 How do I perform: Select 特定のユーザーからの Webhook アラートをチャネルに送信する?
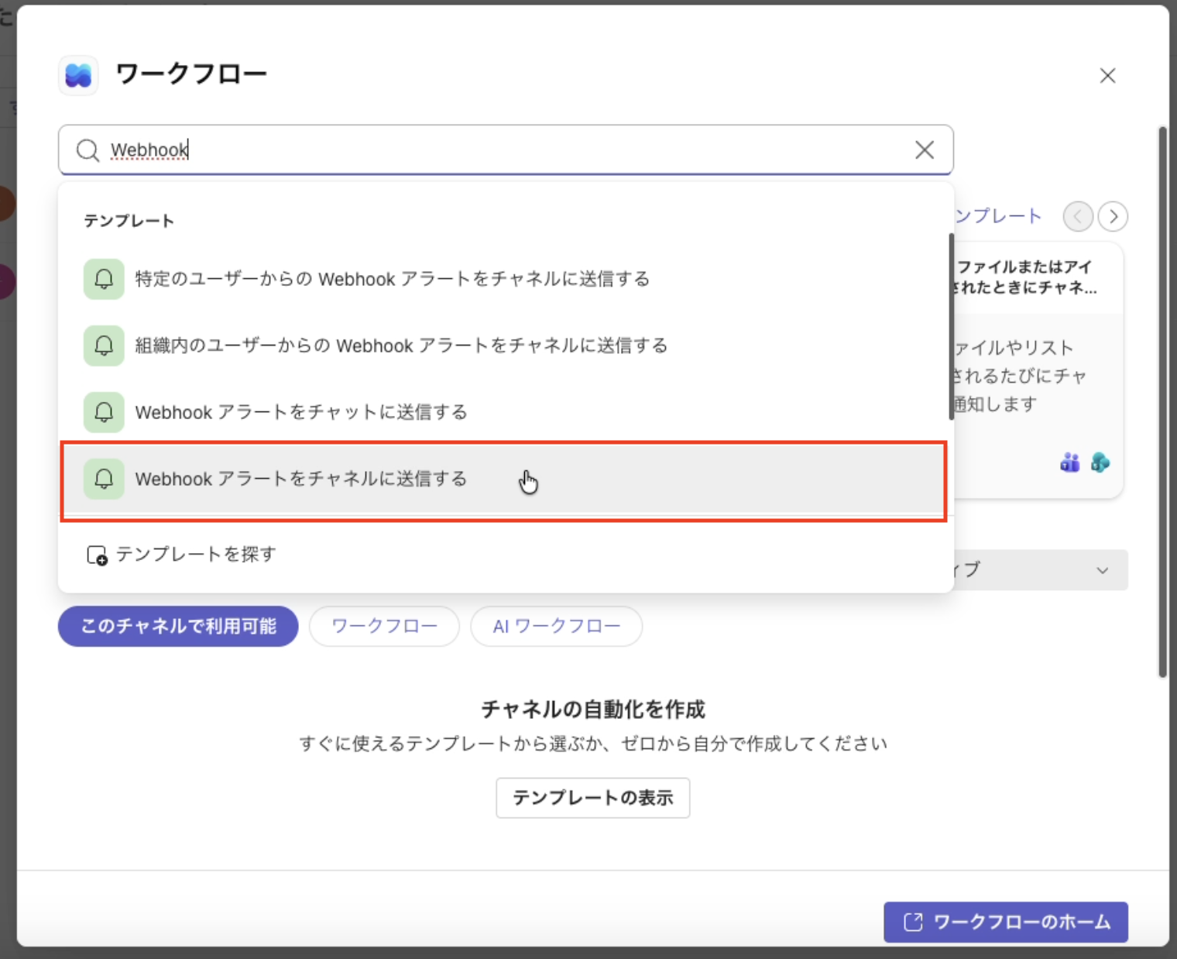point(504,279)
